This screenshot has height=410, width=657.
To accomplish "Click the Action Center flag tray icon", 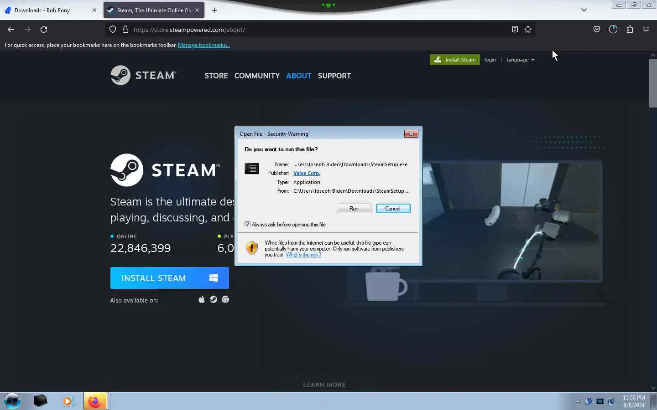I will pos(589,401).
